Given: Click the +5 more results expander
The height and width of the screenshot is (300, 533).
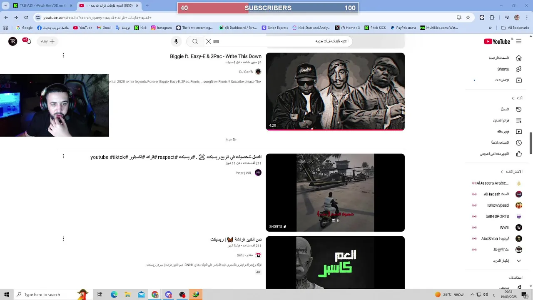Looking at the screenshot, I should click(x=231, y=140).
